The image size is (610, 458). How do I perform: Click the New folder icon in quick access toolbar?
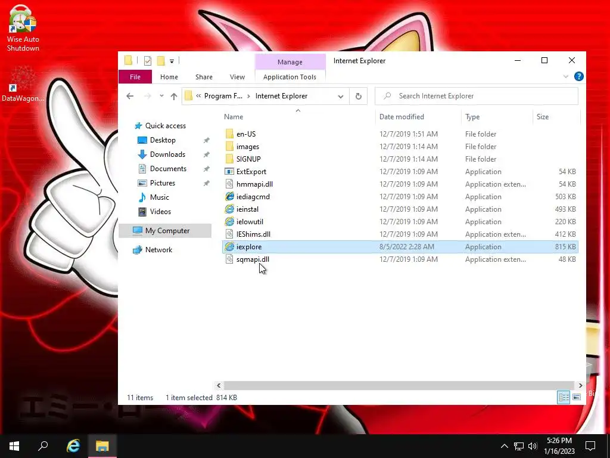[161, 61]
